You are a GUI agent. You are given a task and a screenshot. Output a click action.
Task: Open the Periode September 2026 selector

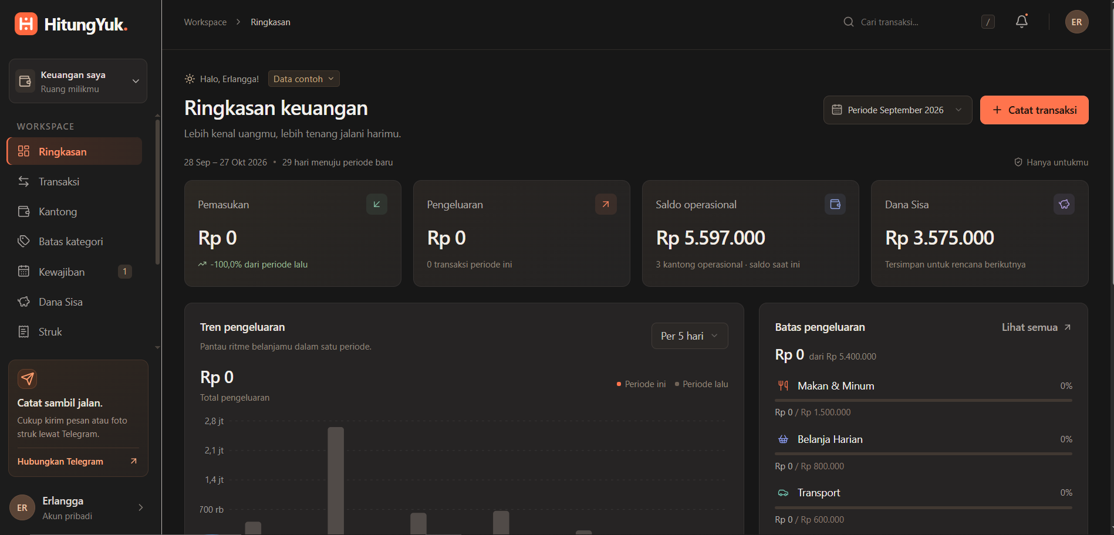pyautogui.click(x=897, y=110)
